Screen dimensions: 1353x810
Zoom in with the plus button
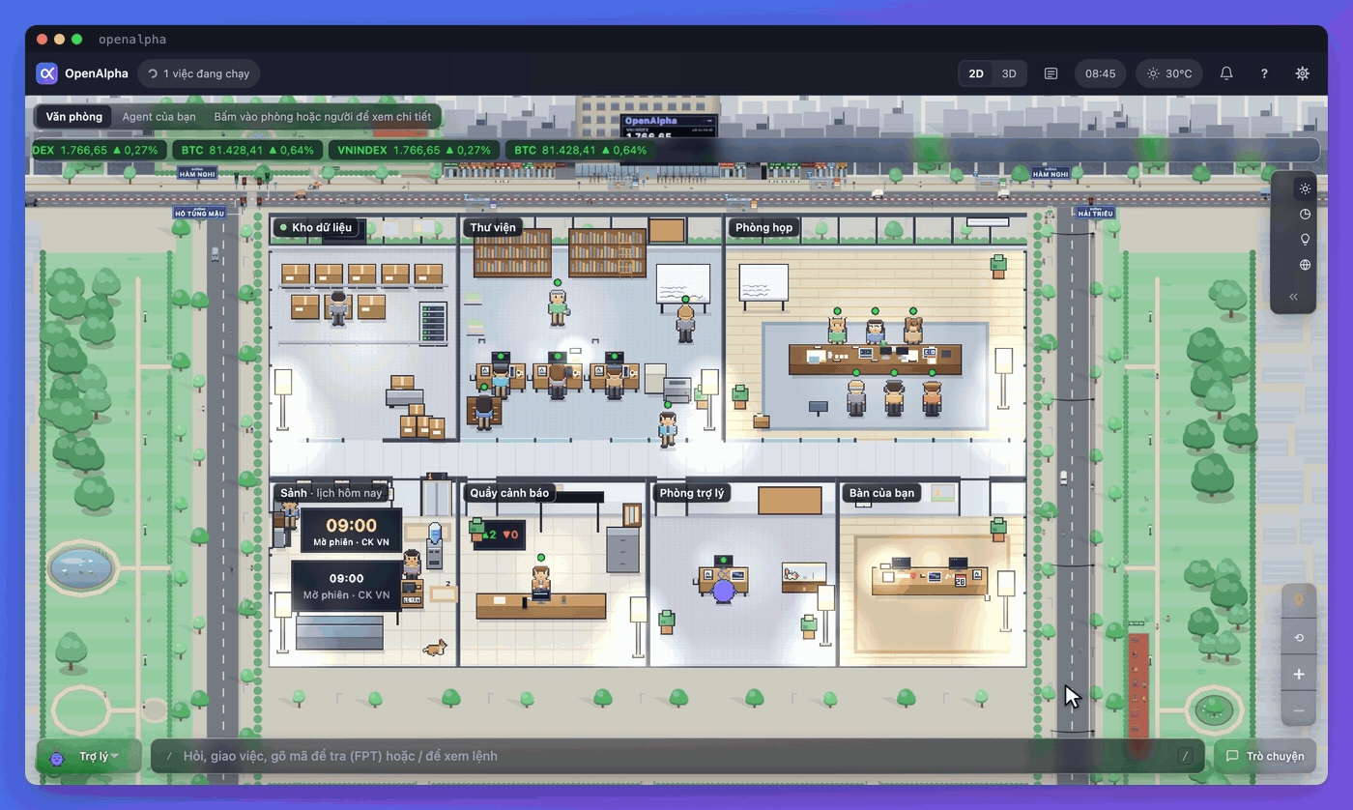1299,674
